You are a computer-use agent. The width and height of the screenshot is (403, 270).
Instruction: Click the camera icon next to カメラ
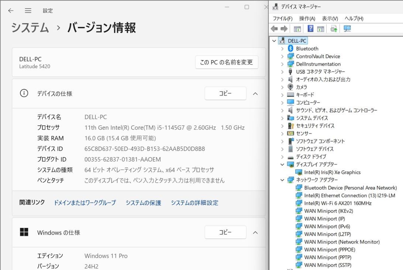[x=290, y=87]
